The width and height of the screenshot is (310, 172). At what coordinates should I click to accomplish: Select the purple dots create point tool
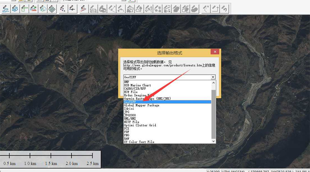coord(63,9)
